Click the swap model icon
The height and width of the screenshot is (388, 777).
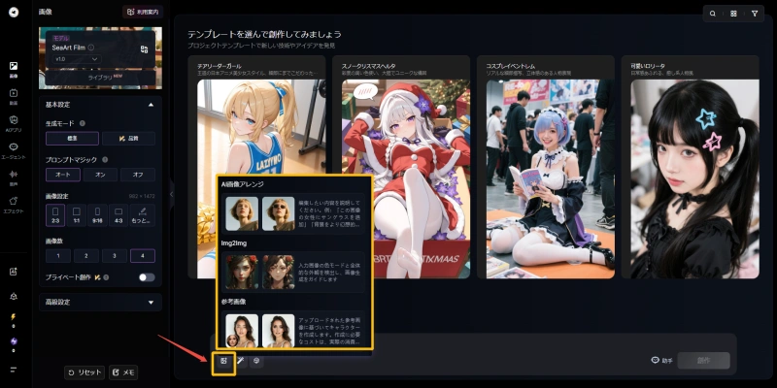[x=144, y=49]
